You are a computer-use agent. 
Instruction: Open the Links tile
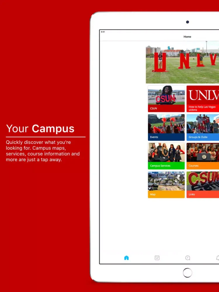click(x=203, y=185)
